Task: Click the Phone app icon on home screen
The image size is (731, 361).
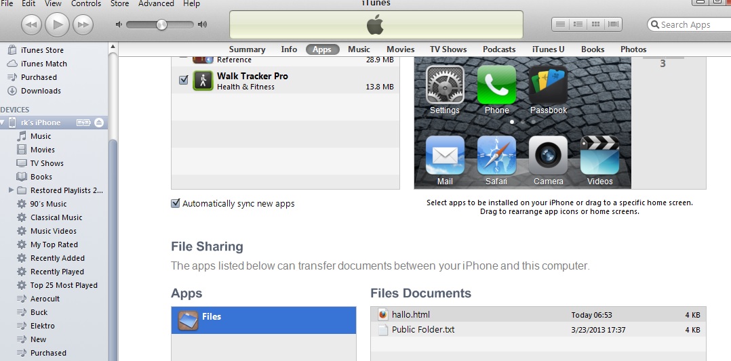Action: pos(496,85)
